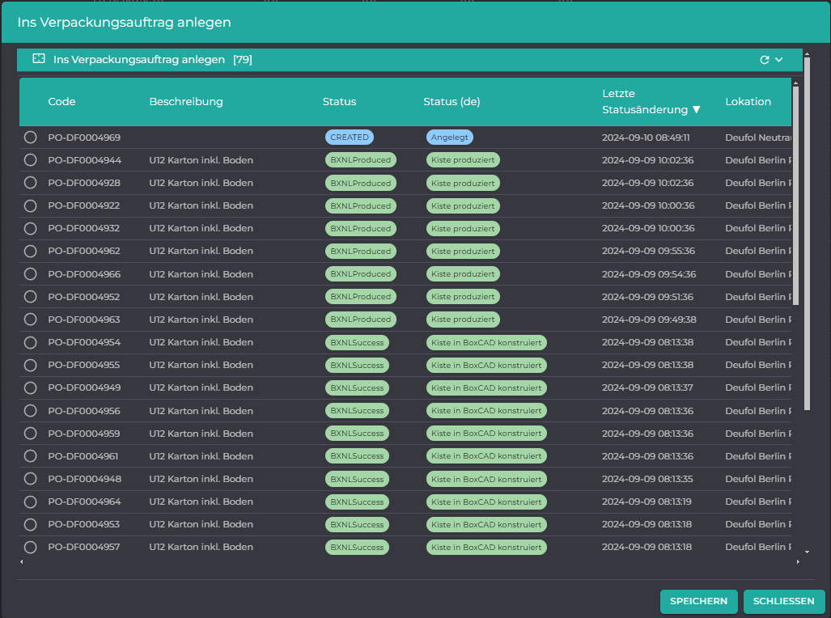This screenshot has width=831, height=618.
Task: Click the code PO-DF0004956
Action: pyautogui.click(x=84, y=411)
